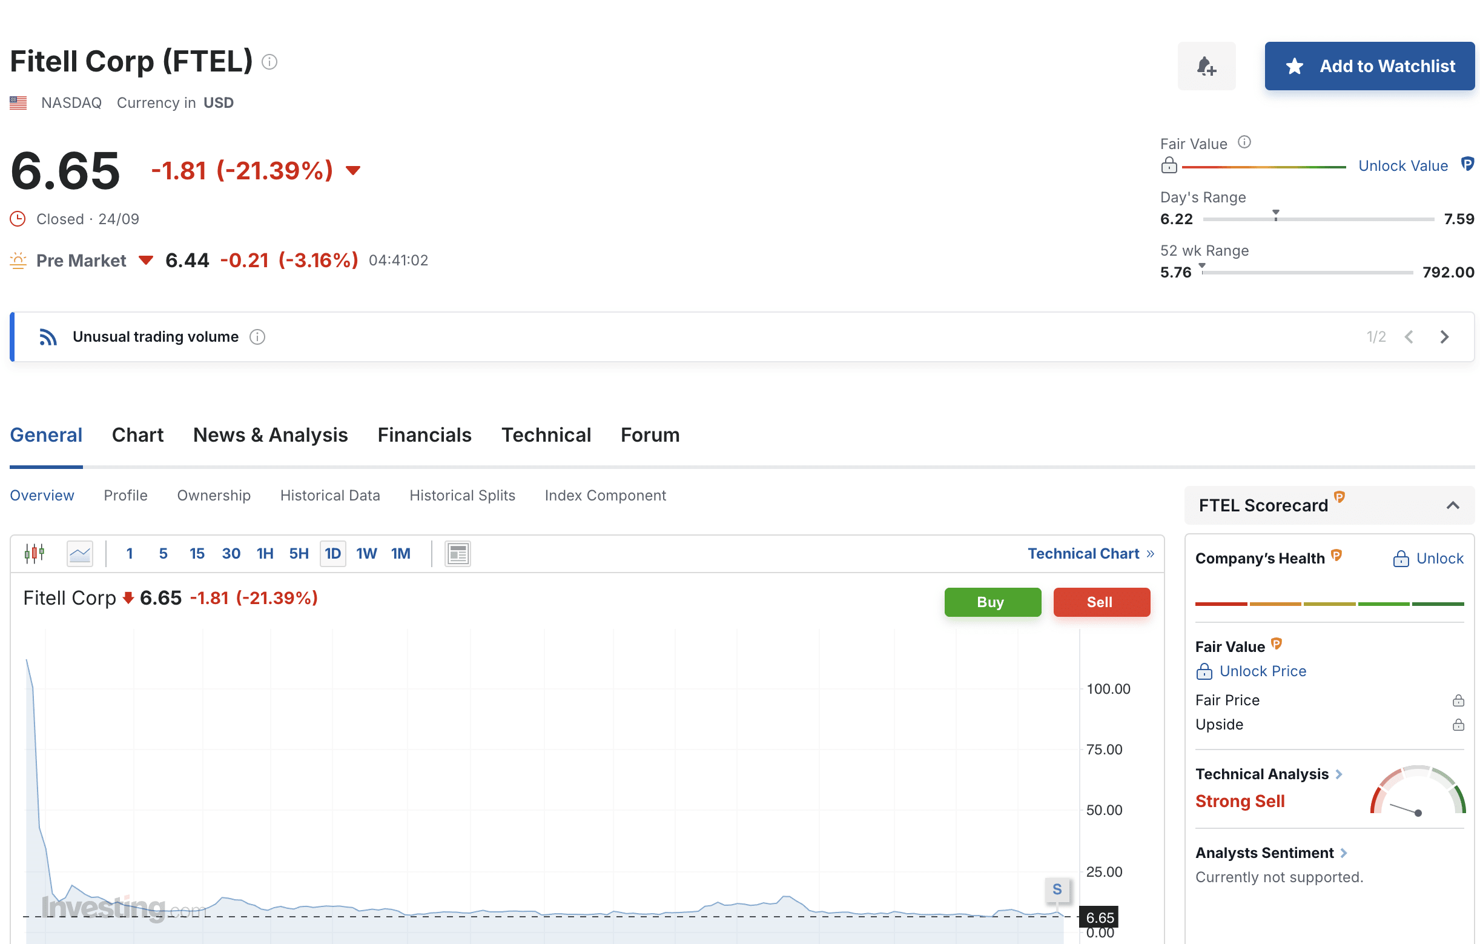Click the chart news layout icon

pyautogui.click(x=457, y=553)
